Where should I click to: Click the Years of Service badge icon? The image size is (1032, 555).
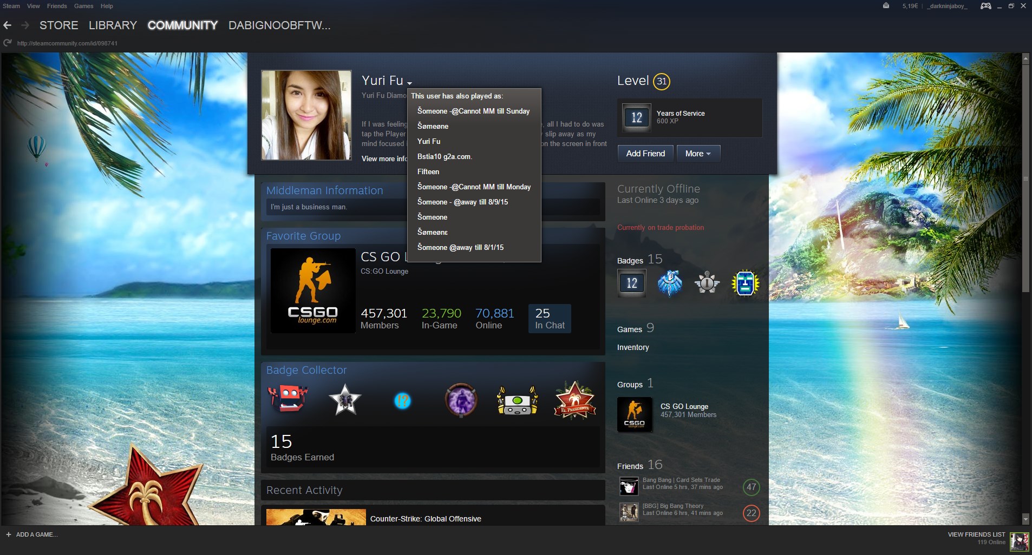636,117
